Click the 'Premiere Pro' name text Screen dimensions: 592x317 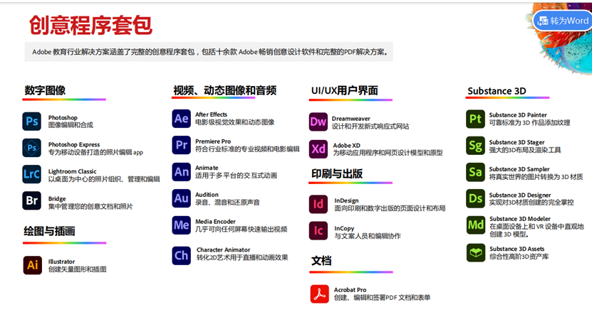(213, 141)
